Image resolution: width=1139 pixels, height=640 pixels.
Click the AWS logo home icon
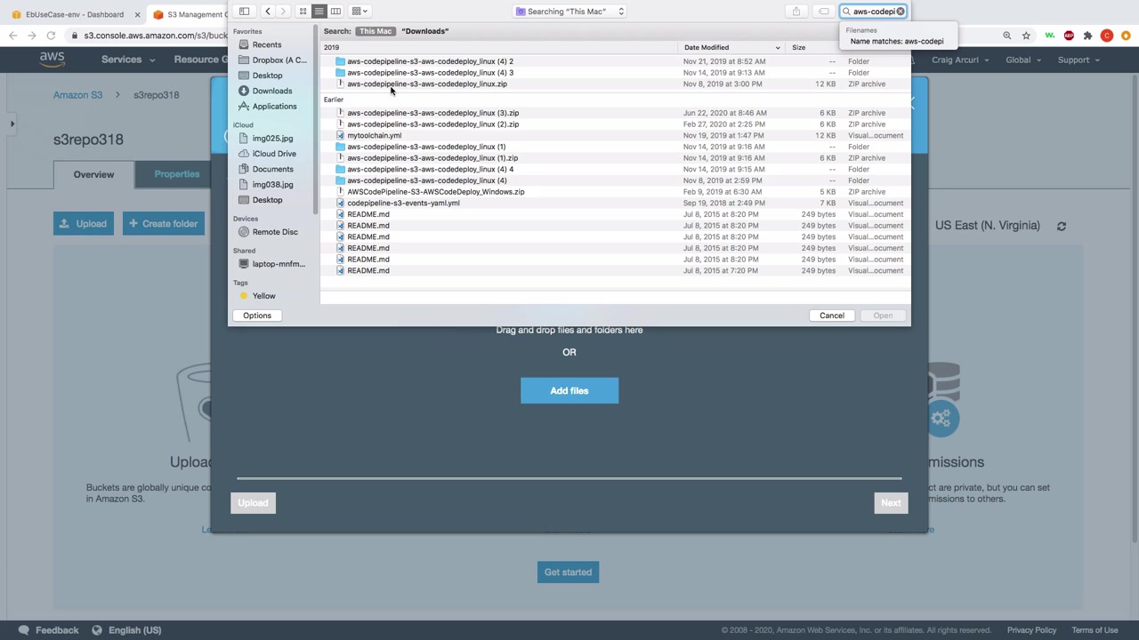click(x=52, y=60)
